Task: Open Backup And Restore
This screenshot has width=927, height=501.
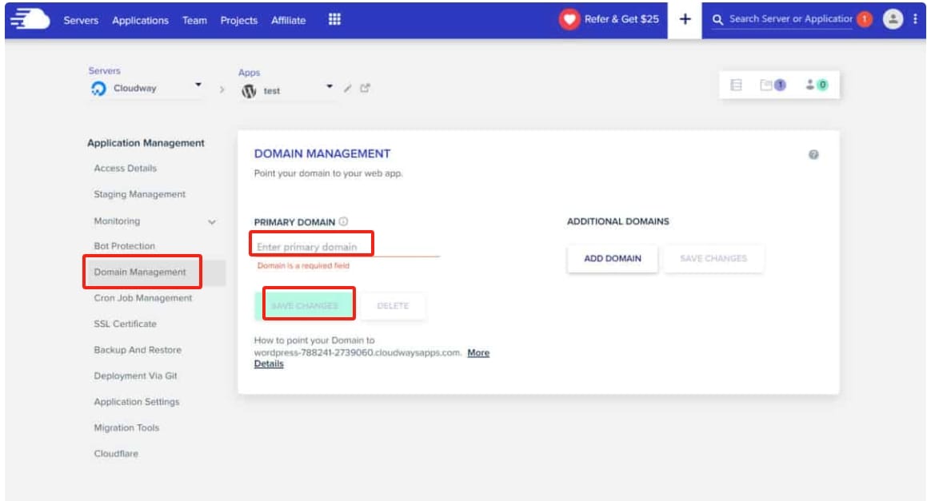Action: click(138, 350)
